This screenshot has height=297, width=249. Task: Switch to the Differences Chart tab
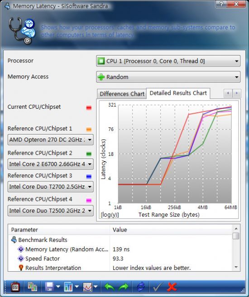coord(122,94)
